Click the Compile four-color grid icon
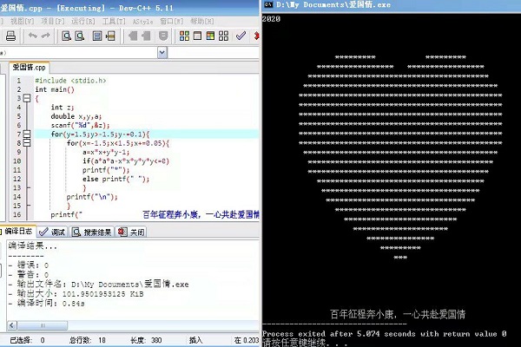Screen dimensions: 521x347 click(x=184, y=36)
